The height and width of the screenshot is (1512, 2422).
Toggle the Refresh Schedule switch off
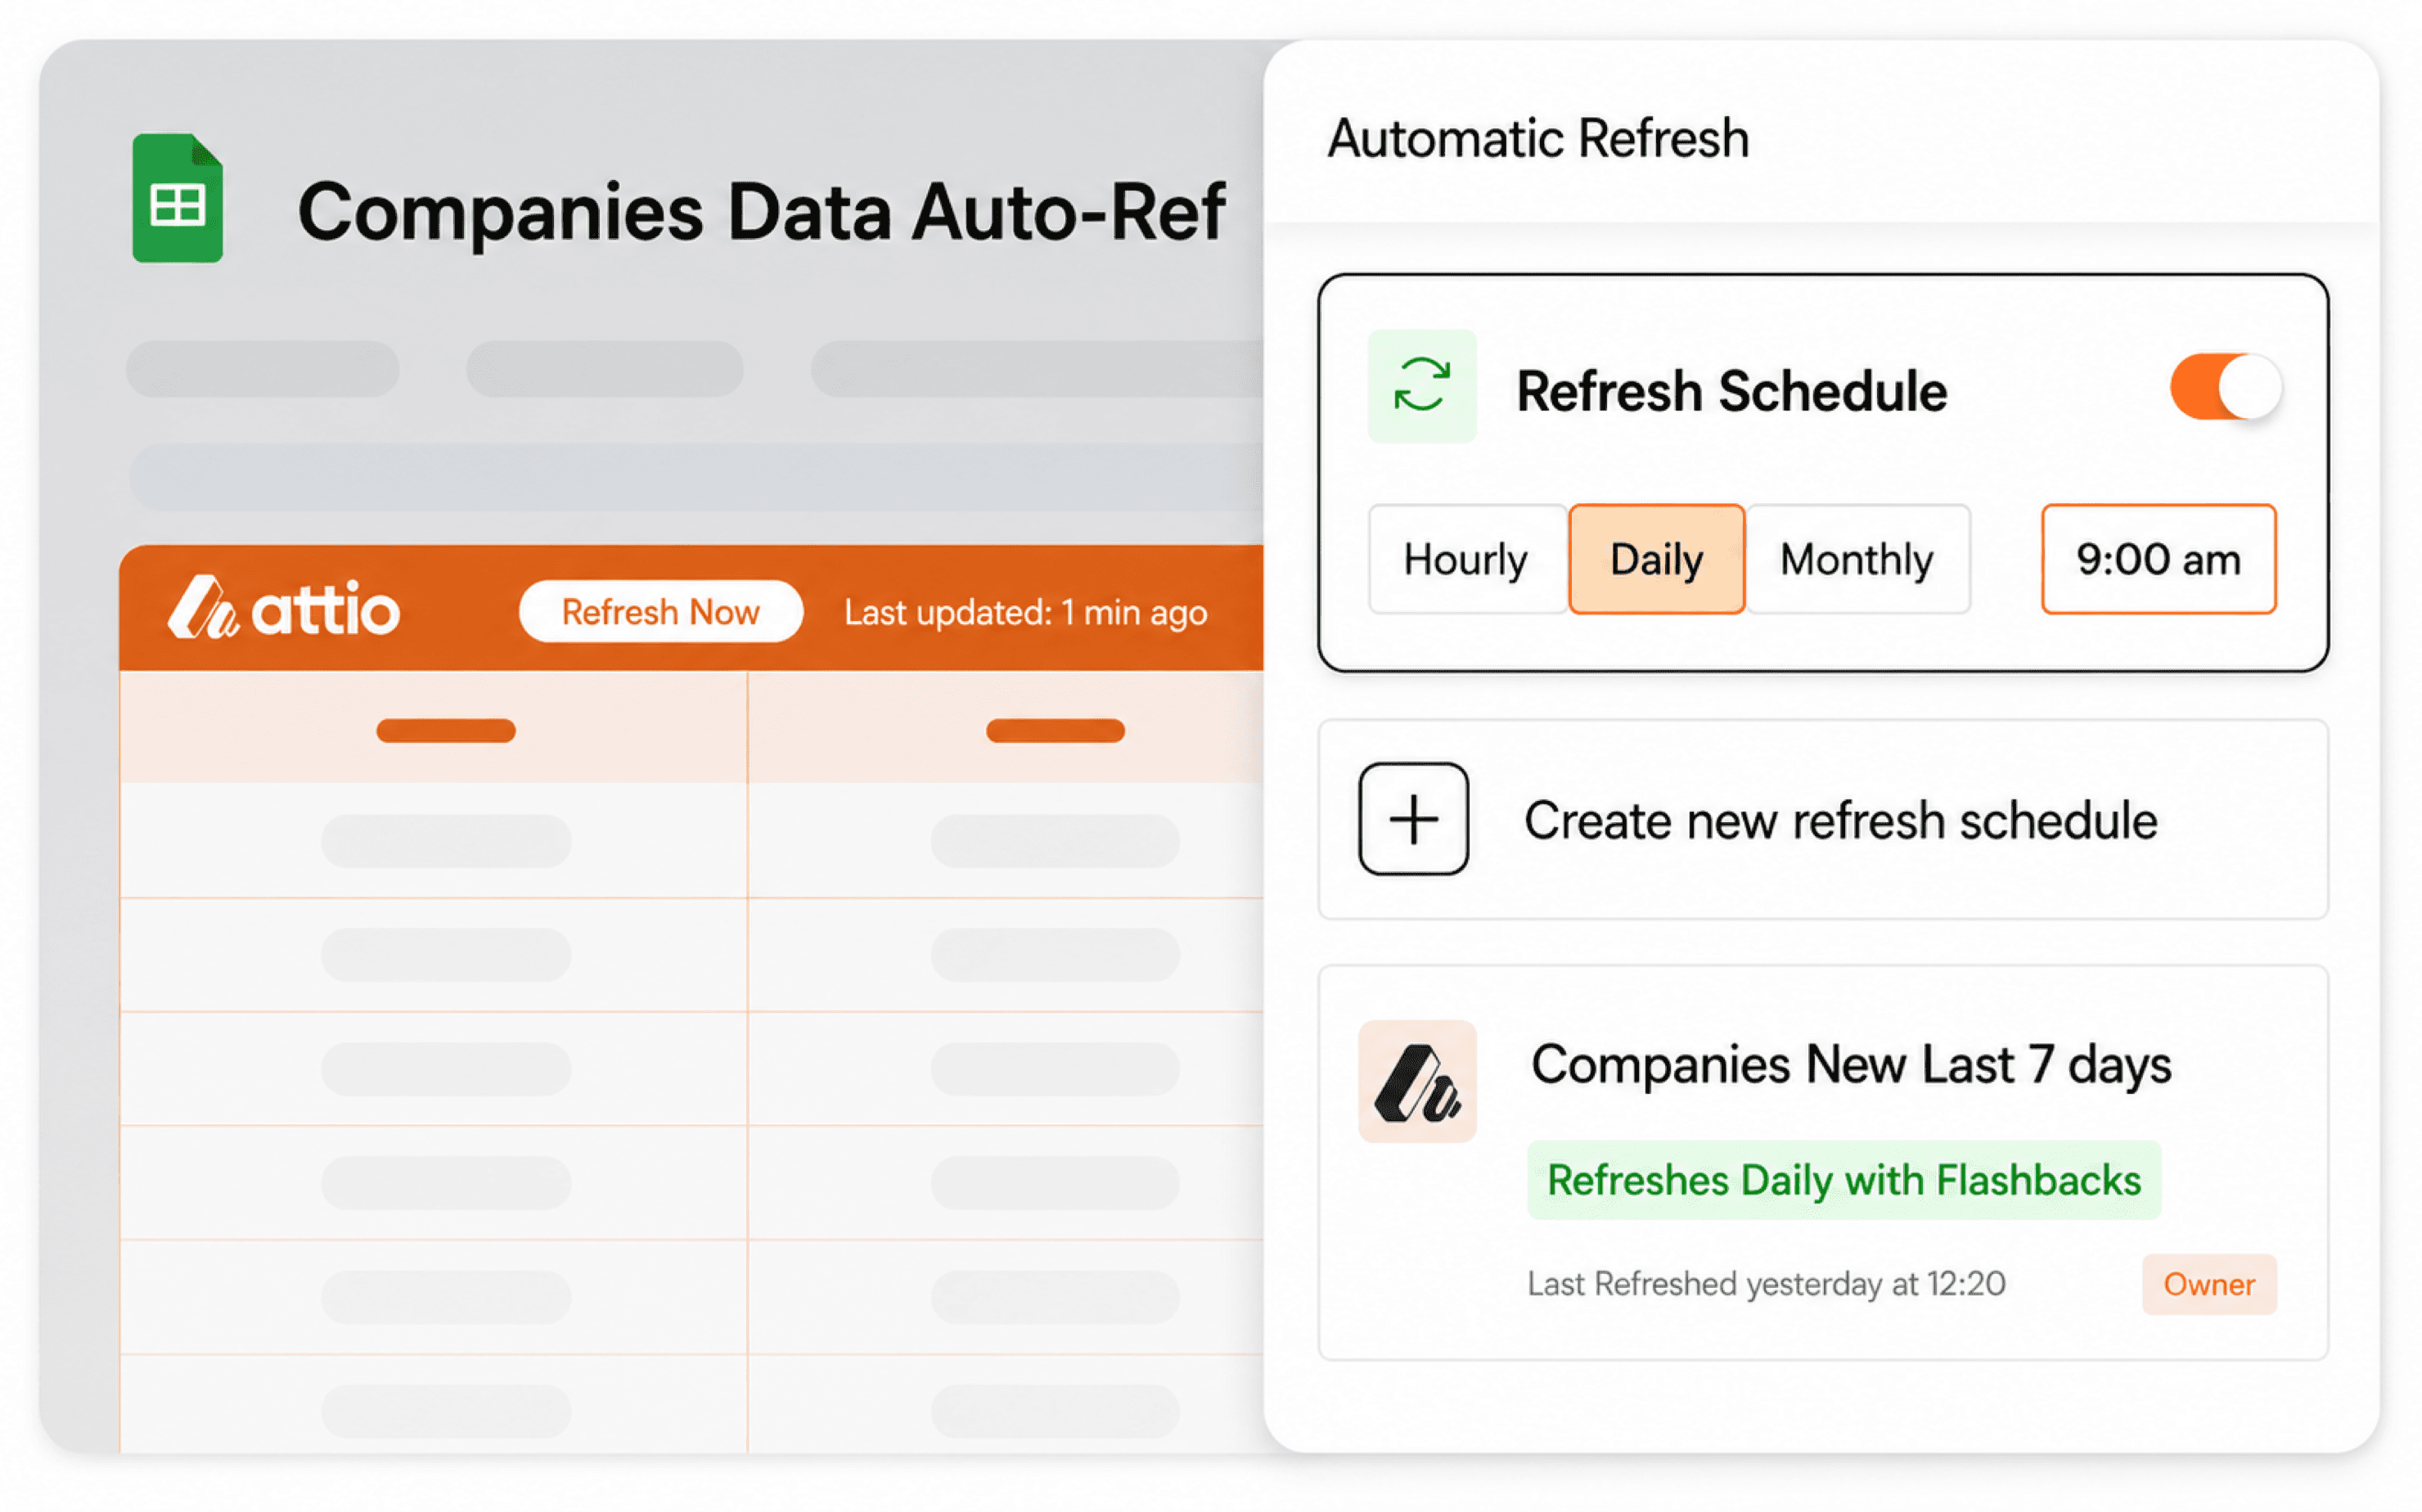click(x=2225, y=387)
